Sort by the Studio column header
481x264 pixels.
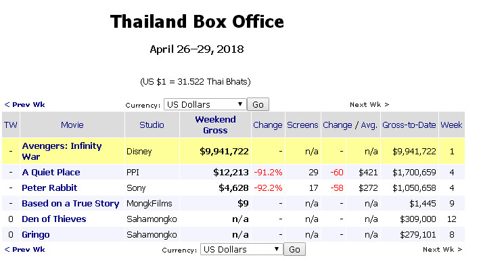(x=152, y=125)
